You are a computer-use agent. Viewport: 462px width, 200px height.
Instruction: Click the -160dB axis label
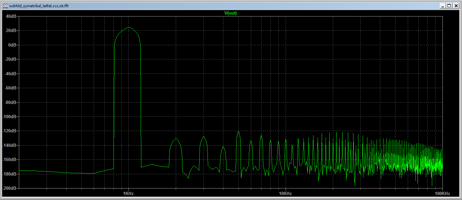10,159
